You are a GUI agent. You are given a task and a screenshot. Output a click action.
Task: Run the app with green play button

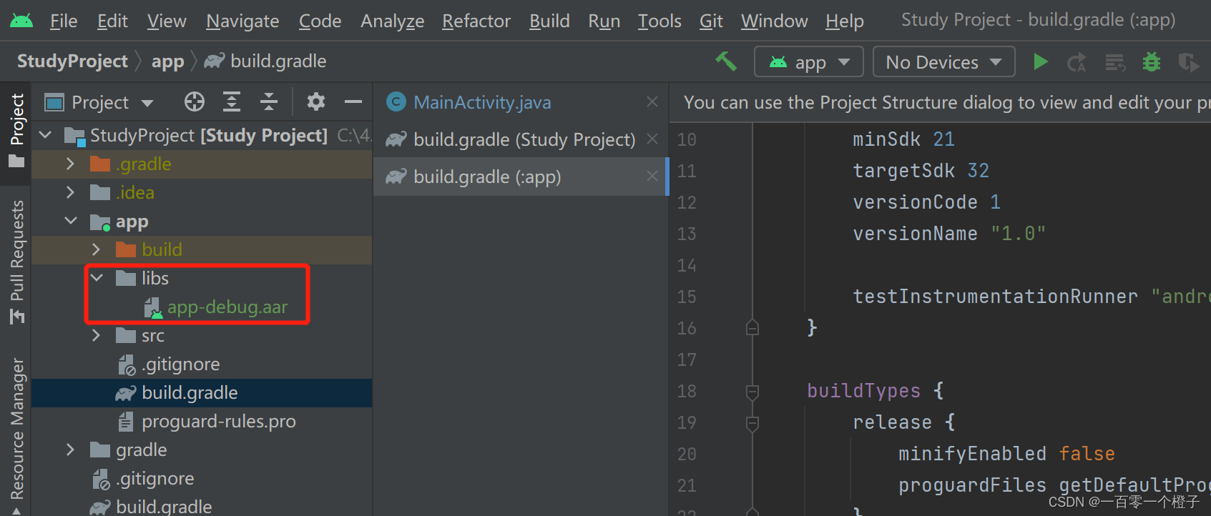pyautogui.click(x=1041, y=62)
